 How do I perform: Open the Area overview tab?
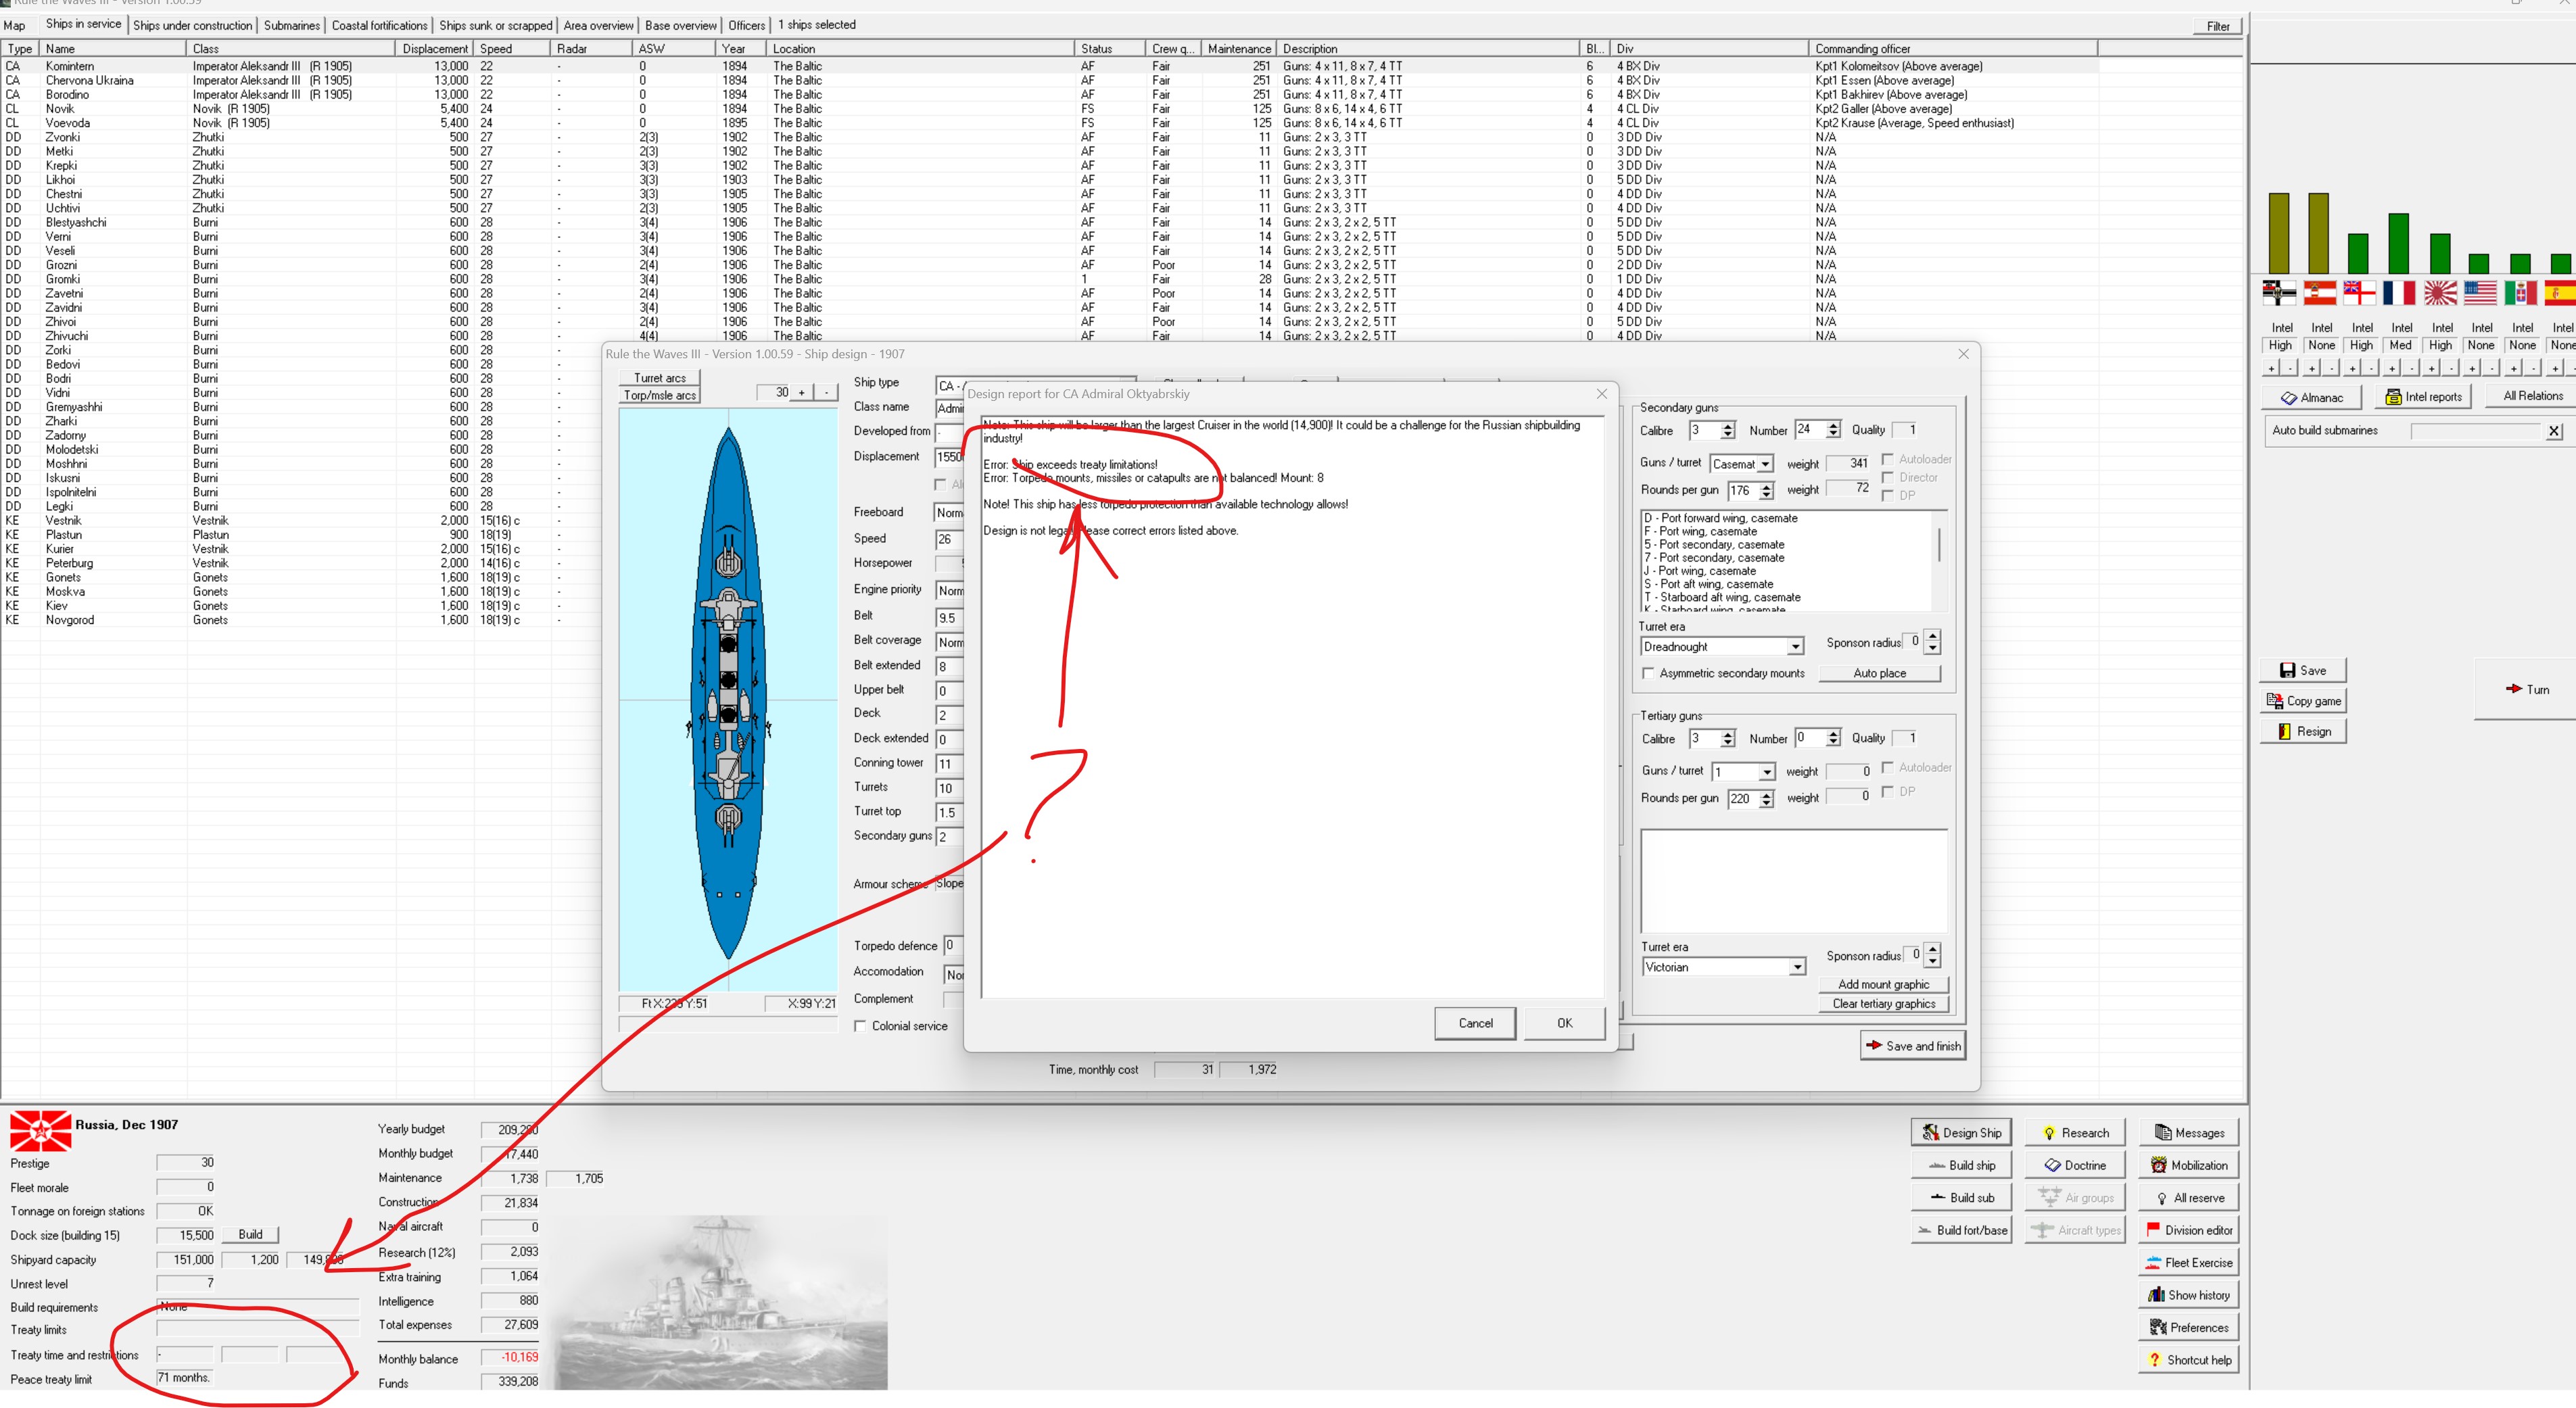598,25
